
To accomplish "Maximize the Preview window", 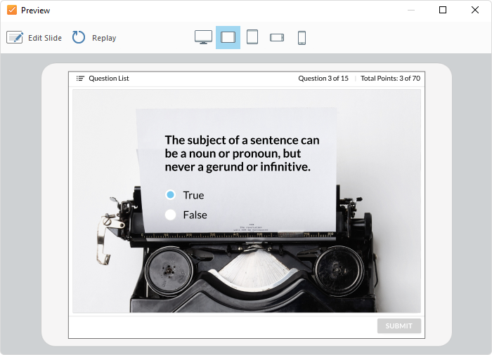I will (x=443, y=10).
